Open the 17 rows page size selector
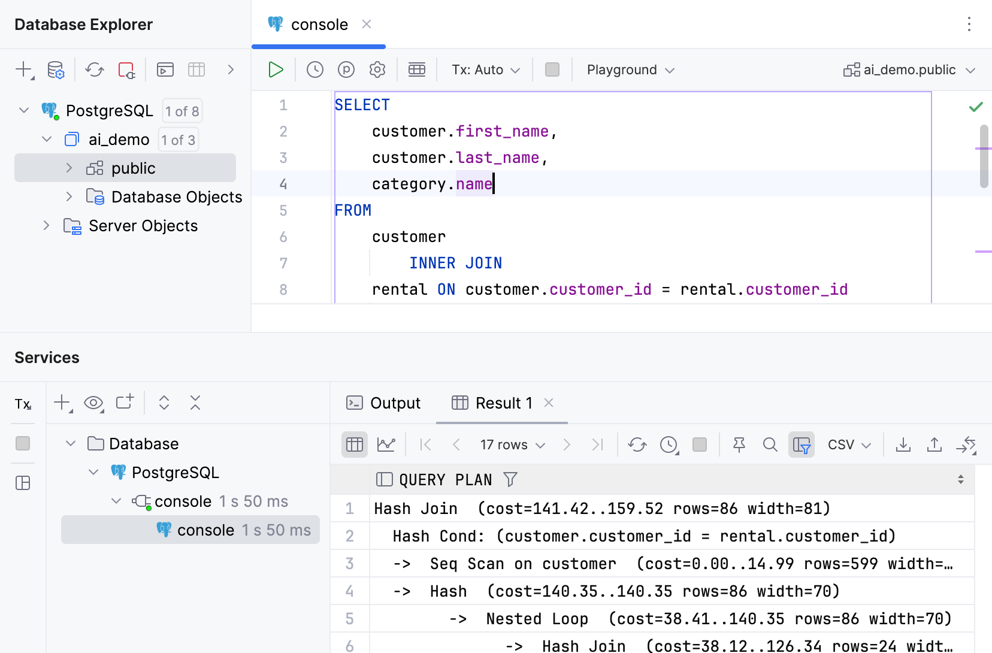Screen dimensions: 992x653 [512, 445]
